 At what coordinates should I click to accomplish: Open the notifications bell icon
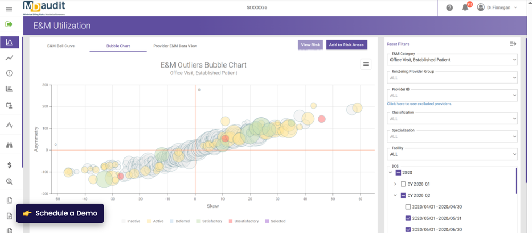[465, 7]
